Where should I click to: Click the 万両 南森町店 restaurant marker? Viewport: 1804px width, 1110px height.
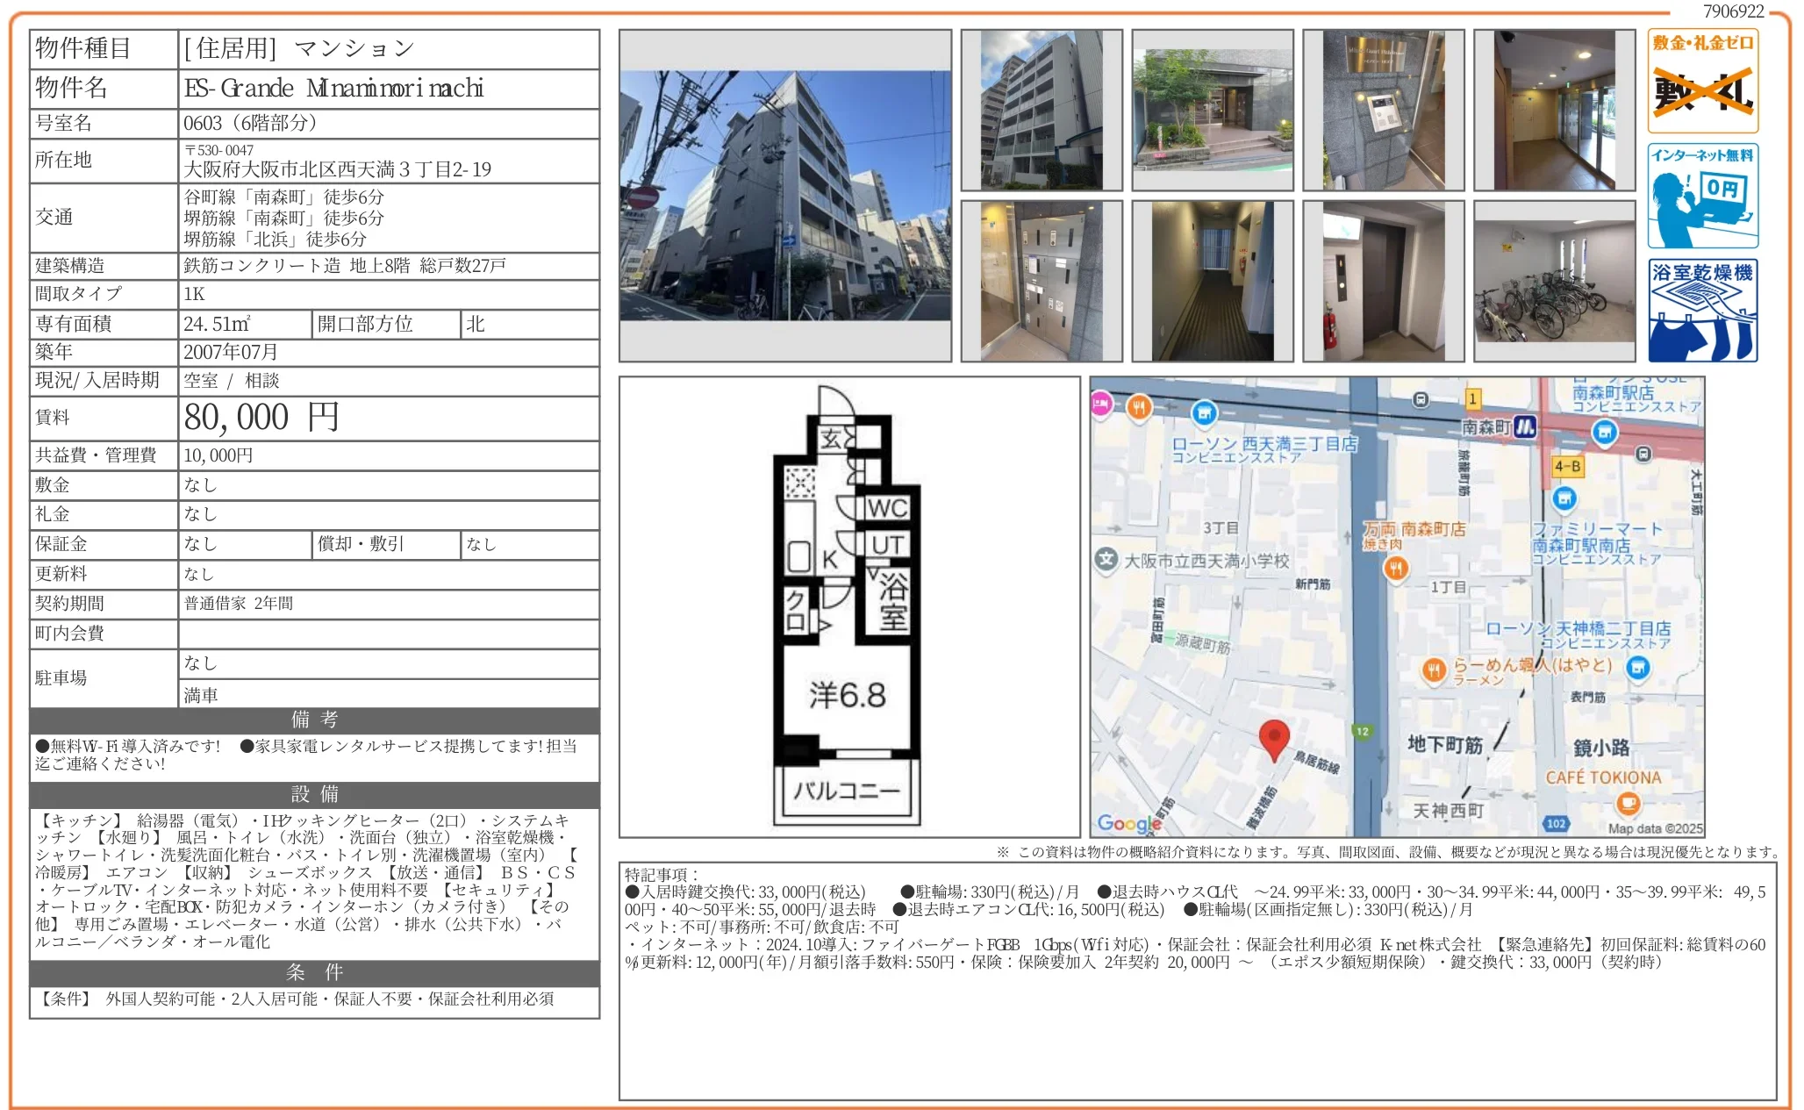coord(1395,569)
